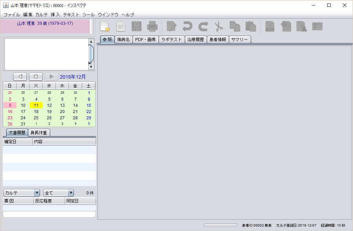Click the floppy disk save icon
Image resolution: width=353 pixels, height=231 pixels.
[137, 27]
